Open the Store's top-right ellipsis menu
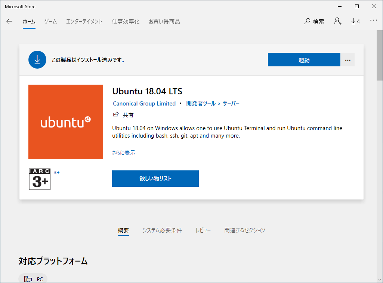Viewport: 383px width, 283px height. pos(373,21)
